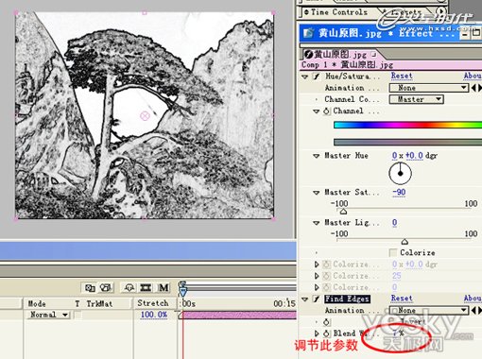Select the Find Edges effect name

[x=347, y=299]
